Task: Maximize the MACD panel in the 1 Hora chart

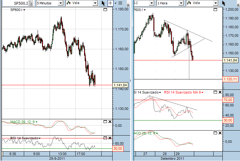Action: [215, 133]
